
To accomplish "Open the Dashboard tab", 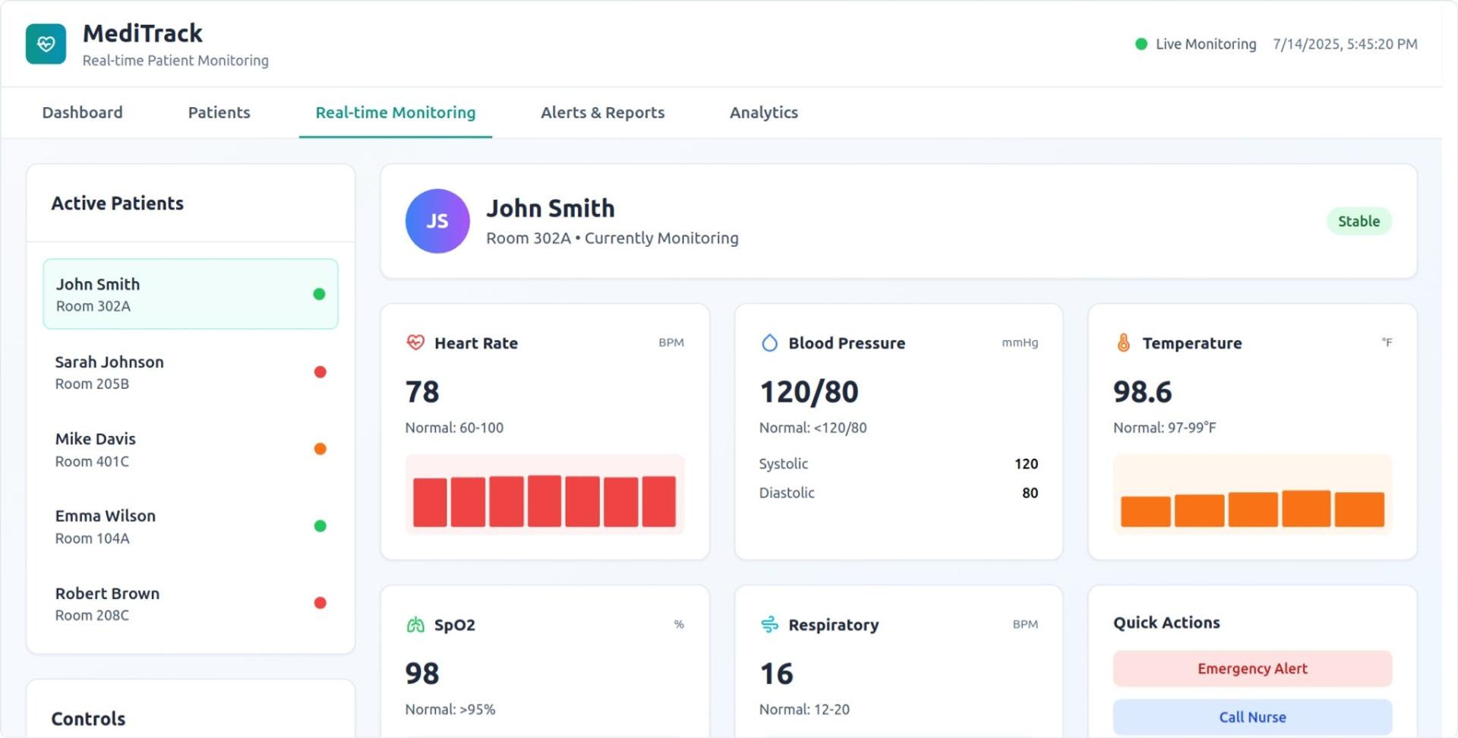I will [82, 112].
